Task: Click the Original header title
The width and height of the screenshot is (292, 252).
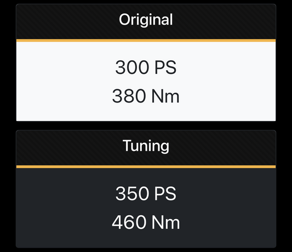Action: coord(146,20)
